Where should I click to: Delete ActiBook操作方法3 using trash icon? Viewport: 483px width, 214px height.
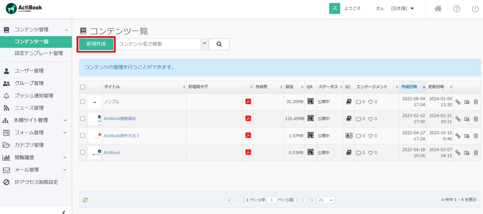click(476, 136)
